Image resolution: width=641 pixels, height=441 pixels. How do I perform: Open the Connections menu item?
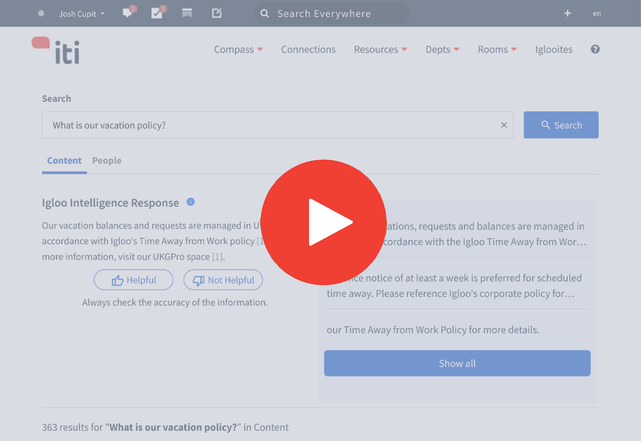pos(308,50)
